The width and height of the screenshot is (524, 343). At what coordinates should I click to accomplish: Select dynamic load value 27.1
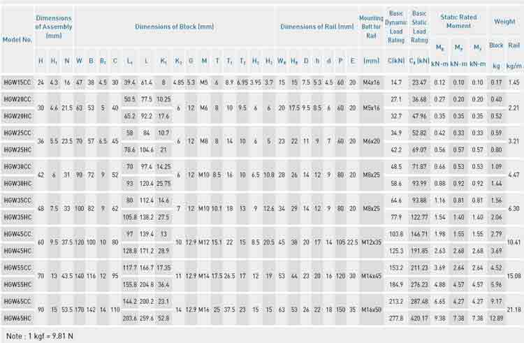click(396, 99)
